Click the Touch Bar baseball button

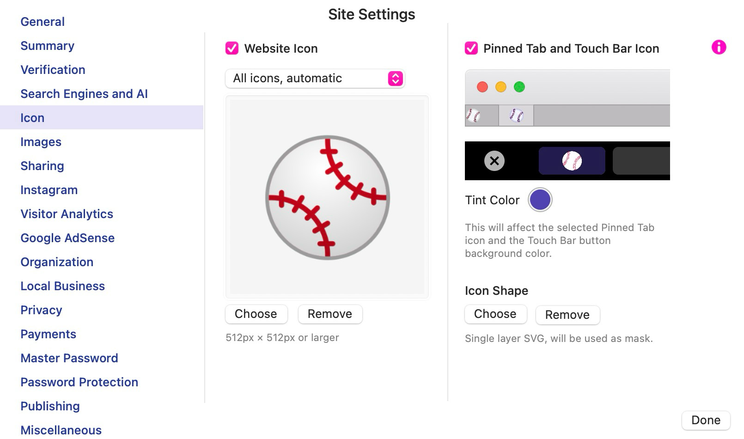tap(572, 161)
